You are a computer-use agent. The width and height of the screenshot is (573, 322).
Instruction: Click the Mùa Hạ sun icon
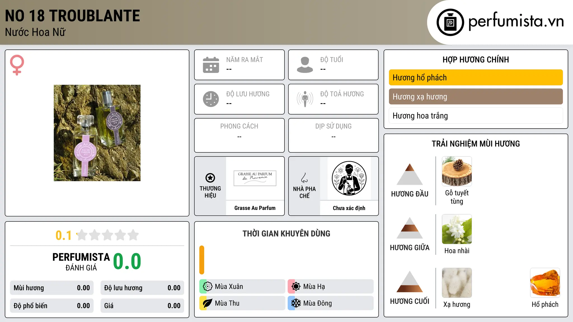296,287
